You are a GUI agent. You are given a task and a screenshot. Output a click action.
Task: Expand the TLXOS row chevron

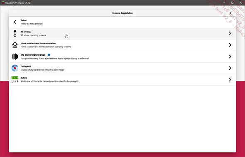230,79
